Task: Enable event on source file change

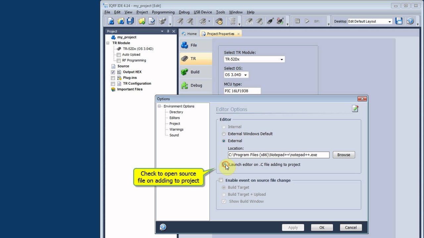Action: [221, 180]
